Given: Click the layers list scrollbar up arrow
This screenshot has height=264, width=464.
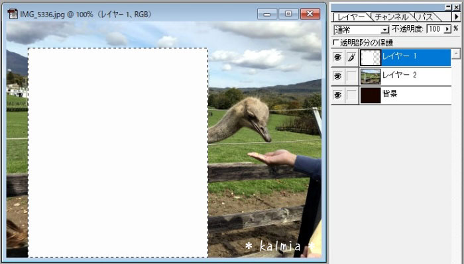Looking at the screenshot, I should click(x=456, y=54).
